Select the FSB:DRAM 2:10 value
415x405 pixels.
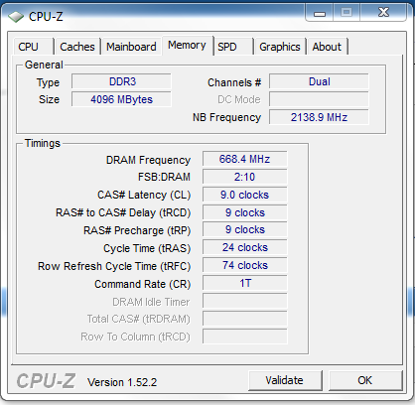click(245, 177)
